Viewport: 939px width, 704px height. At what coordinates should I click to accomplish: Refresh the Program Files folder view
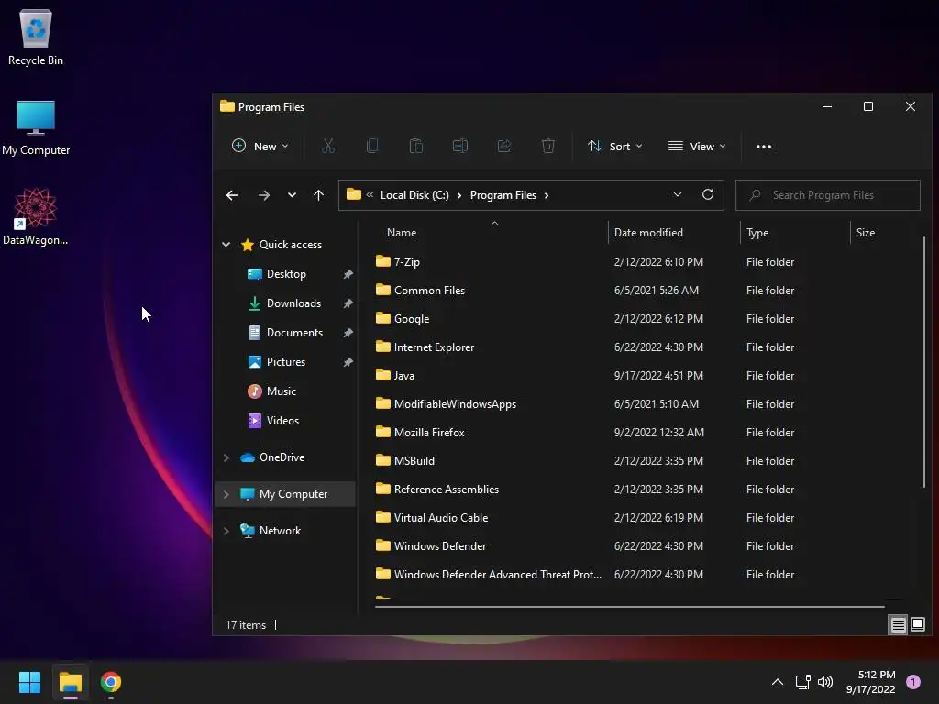click(x=708, y=194)
